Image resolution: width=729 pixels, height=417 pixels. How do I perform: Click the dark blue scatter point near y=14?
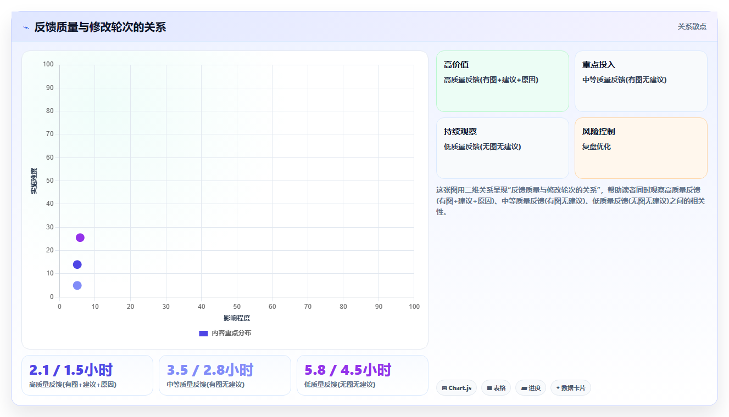(x=77, y=264)
